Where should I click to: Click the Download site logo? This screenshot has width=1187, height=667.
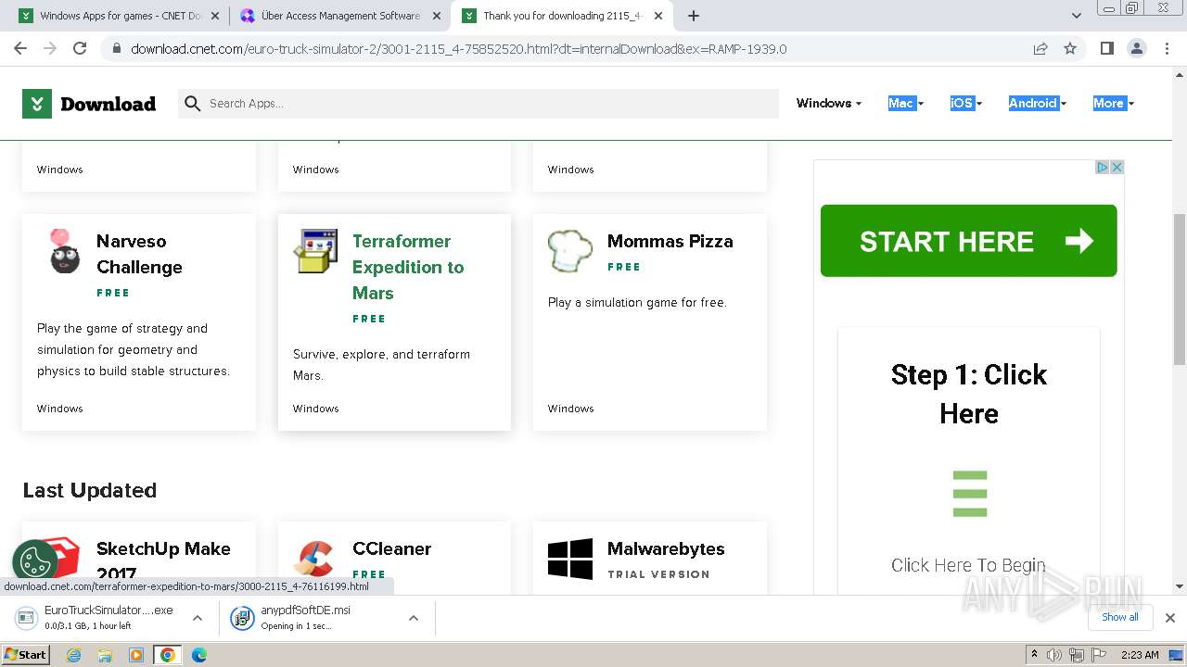(x=89, y=104)
